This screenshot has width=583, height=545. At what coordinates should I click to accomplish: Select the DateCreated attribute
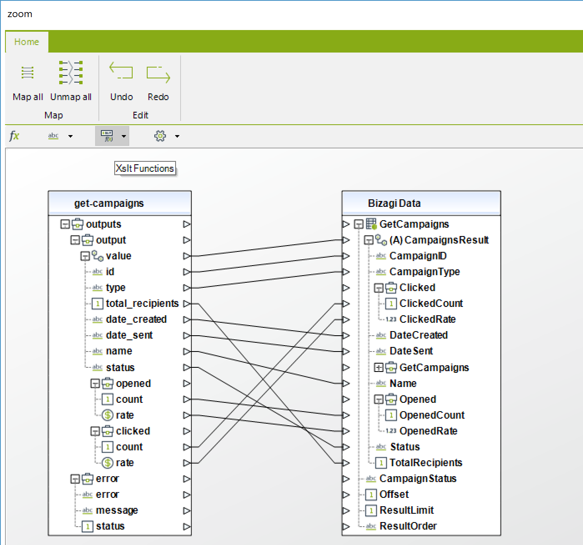point(419,335)
